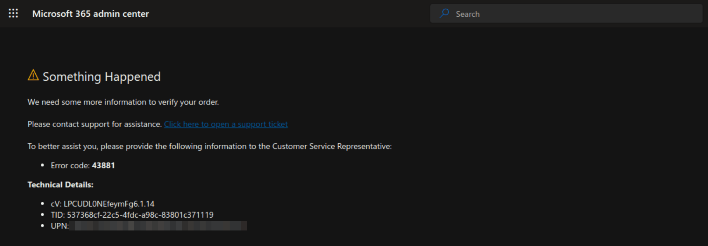The width and height of the screenshot is (708, 246).
Task: Click the 'To better assist you' sentence
Action: (x=209, y=146)
